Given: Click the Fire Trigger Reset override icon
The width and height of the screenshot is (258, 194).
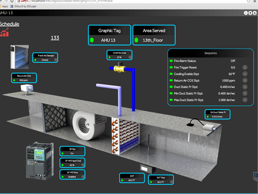Looking at the screenshot, I should point(245,67).
